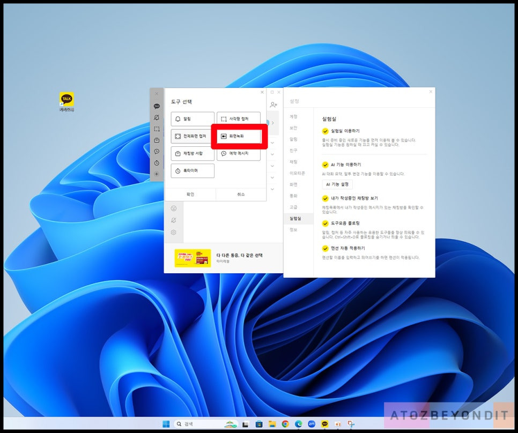Toggle the AI 기능 이용하기 checkbox
This screenshot has height=433, width=518.
[x=325, y=165]
